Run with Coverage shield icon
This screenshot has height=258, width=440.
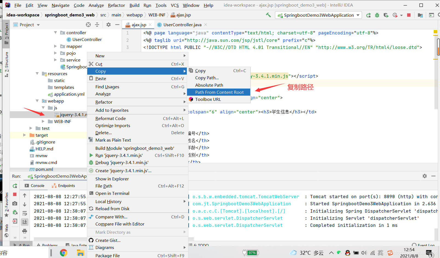point(386,15)
